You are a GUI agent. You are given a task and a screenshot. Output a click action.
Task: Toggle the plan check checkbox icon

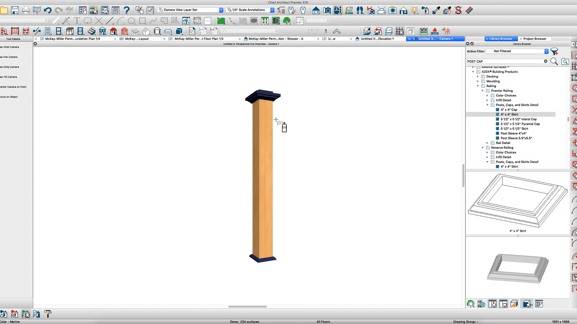[x=115, y=10]
